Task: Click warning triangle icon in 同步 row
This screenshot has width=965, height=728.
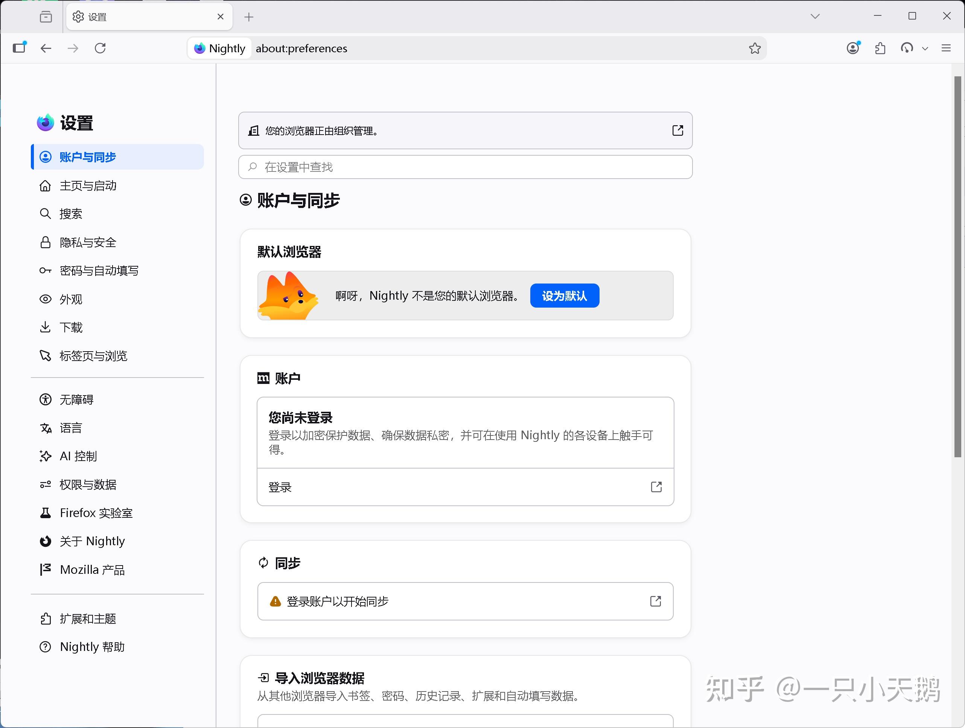Action: pos(275,602)
